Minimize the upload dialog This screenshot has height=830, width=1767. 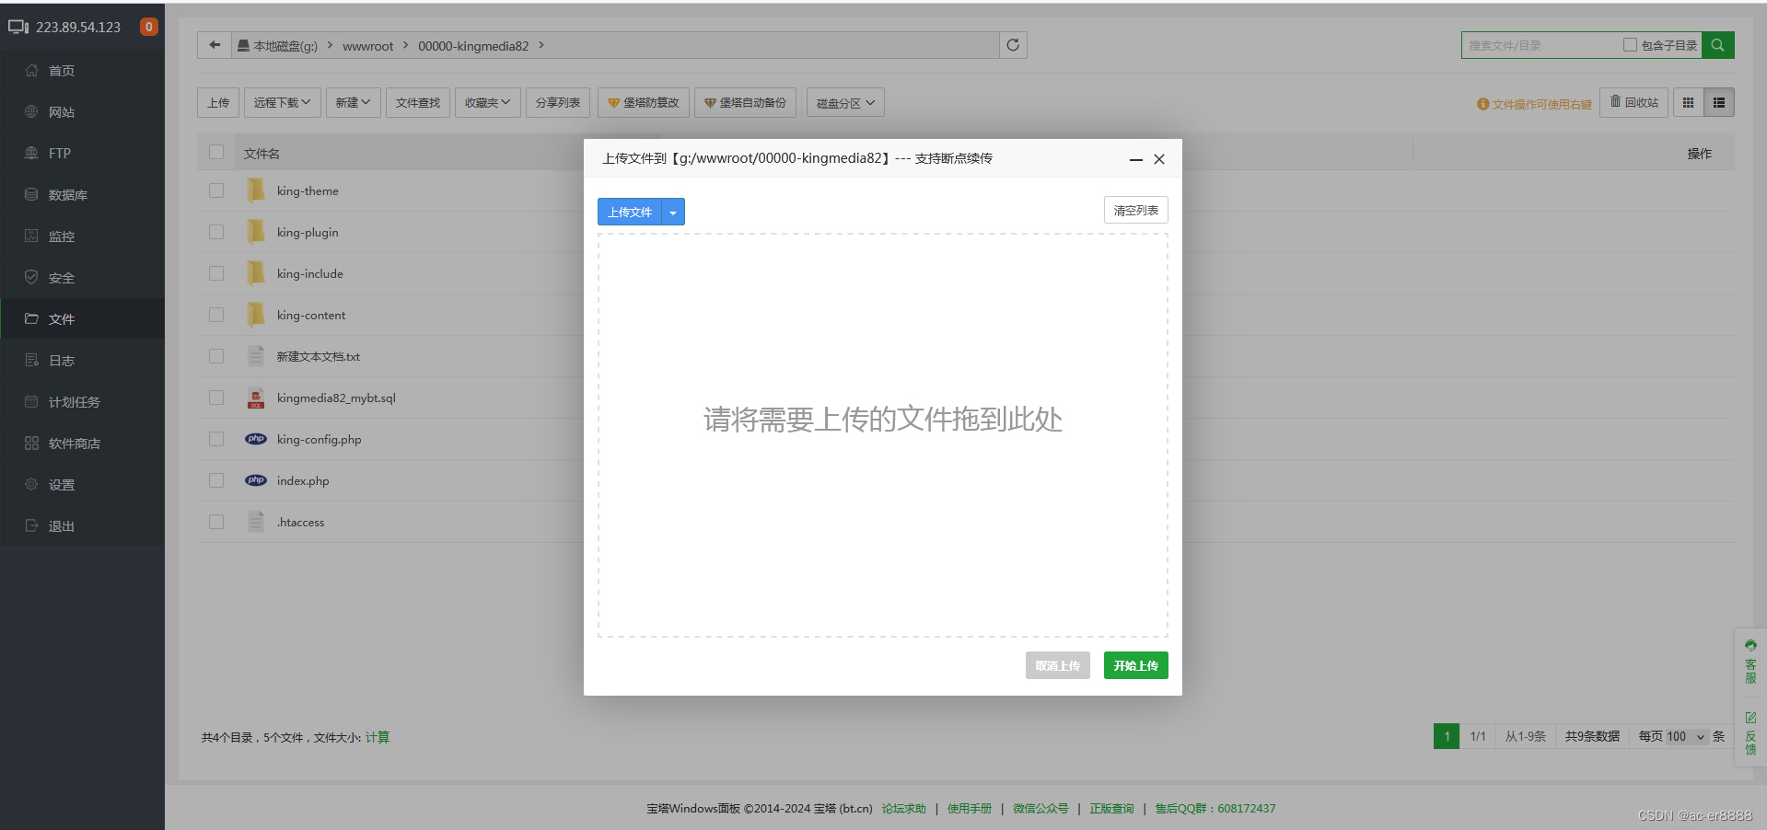pos(1136,159)
